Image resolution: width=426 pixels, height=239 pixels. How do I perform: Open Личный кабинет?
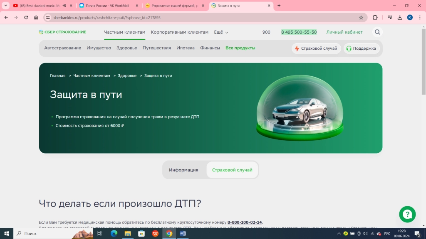click(344, 32)
